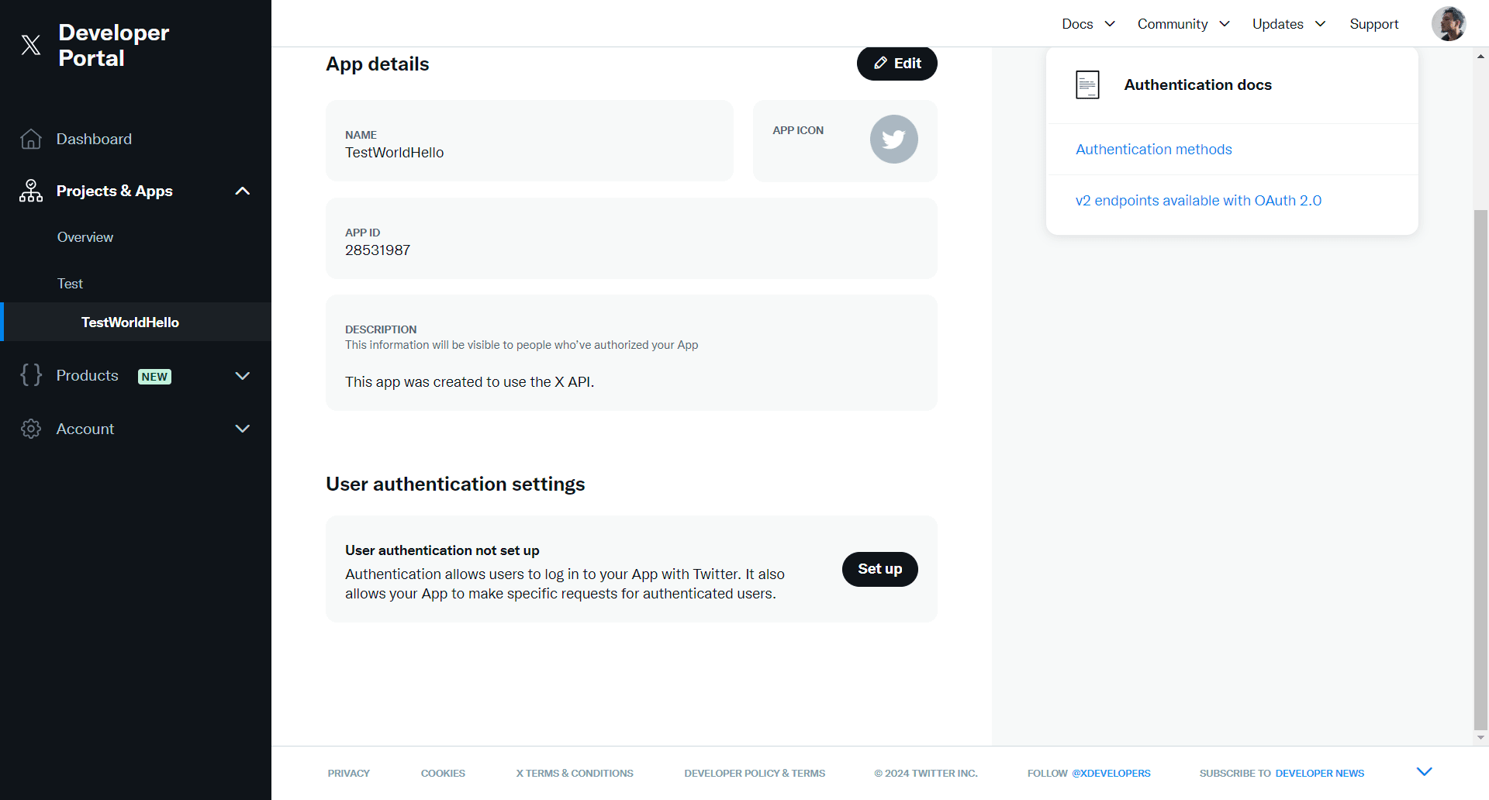Open the Authentication methods link
The image size is (1489, 800).
click(x=1153, y=150)
